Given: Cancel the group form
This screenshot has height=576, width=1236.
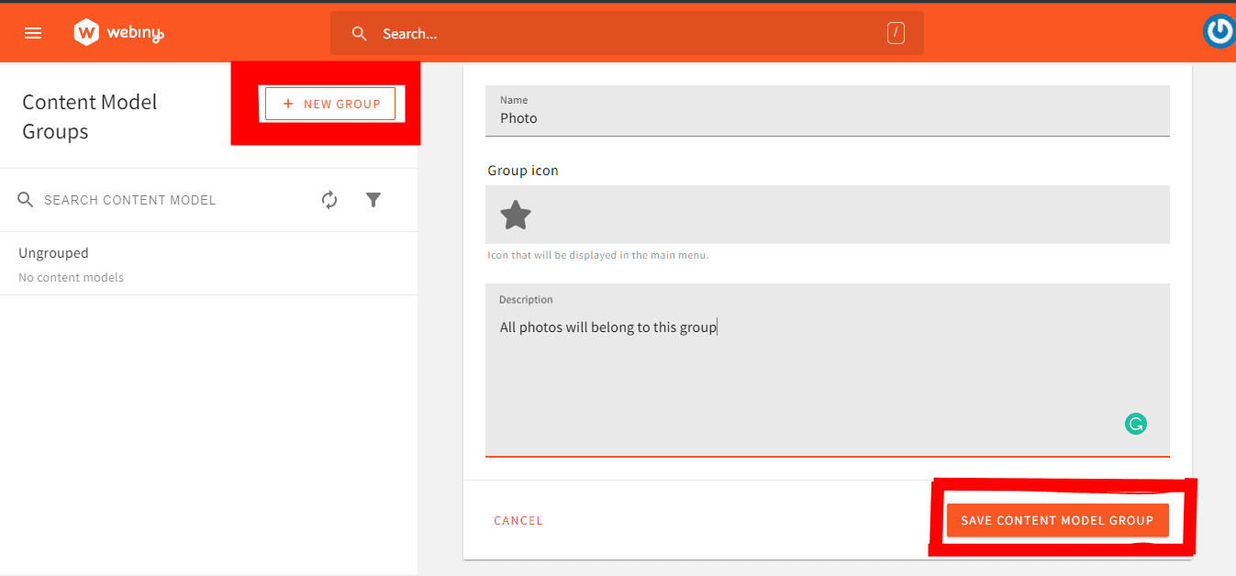Looking at the screenshot, I should [518, 520].
